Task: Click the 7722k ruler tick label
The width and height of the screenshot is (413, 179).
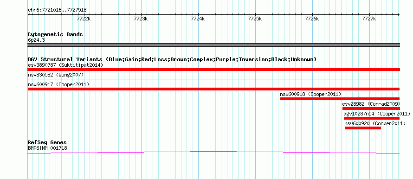Action: [x=84, y=19]
